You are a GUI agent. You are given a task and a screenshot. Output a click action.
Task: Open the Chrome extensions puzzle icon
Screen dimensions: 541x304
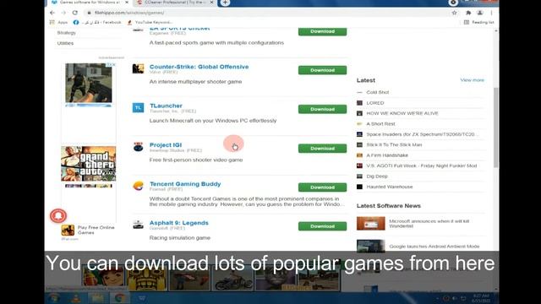tap(468, 13)
